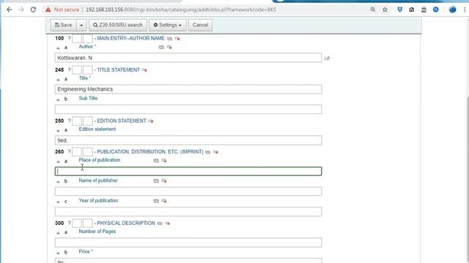Clone the Author subfield
Image resolution: width=469 pixels, height=263 pixels.
pos(161,47)
